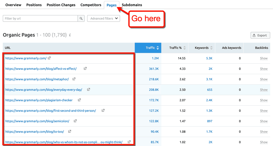The width and height of the screenshot is (273, 146).
Task: Open external link icon for metaphor URL
Action: (74, 79)
